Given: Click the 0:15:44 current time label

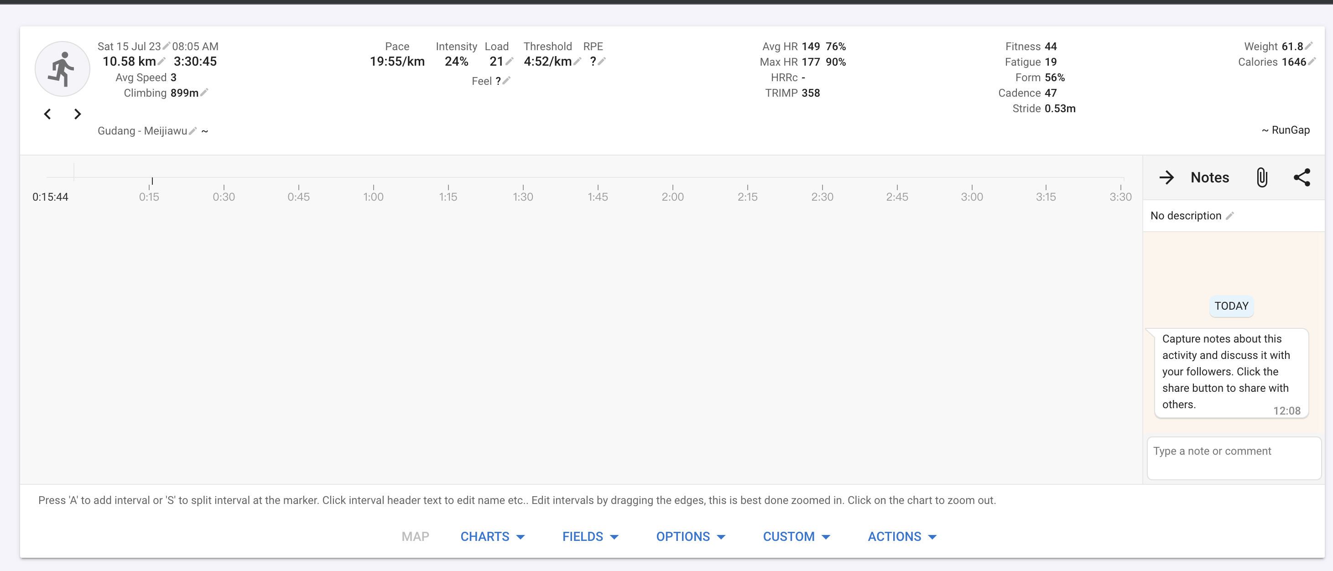Looking at the screenshot, I should tap(50, 197).
